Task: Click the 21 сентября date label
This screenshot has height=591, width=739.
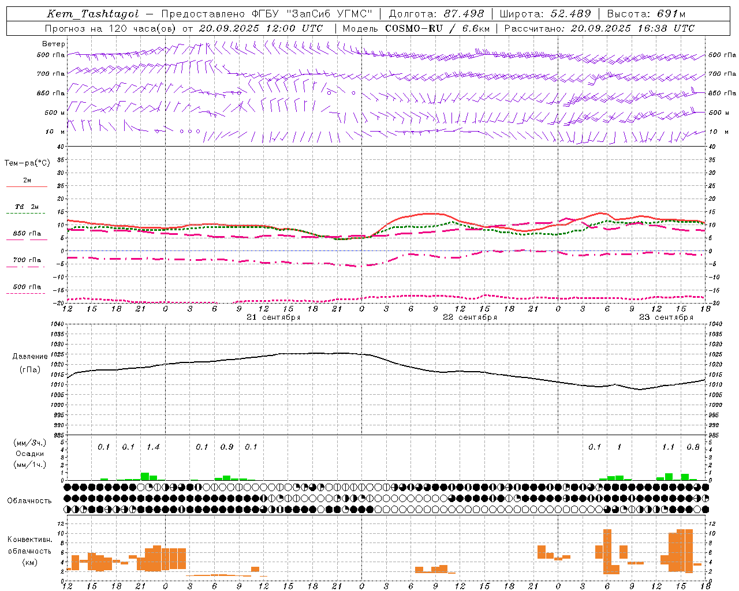Action: tap(274, 317)
